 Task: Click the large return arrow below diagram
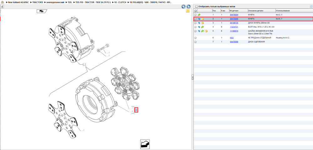pyautogui.click(x=145, y=144)
